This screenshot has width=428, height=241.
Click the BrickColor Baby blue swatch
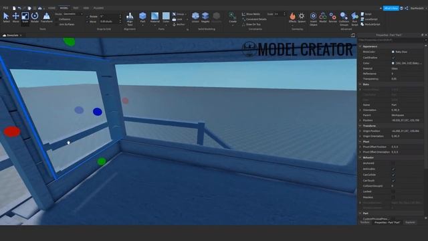[393, 52]
